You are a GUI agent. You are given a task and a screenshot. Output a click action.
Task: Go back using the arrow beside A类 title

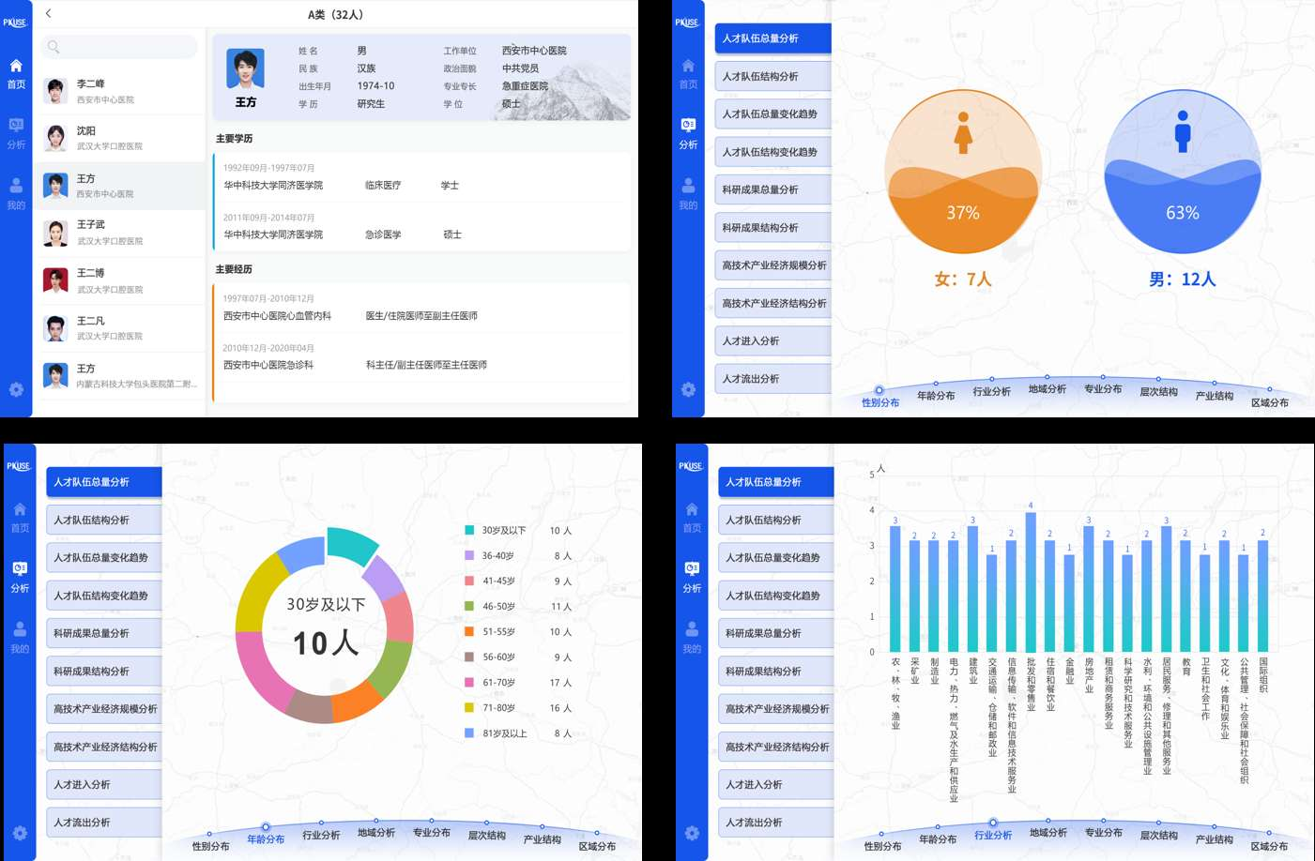[48, 13]
